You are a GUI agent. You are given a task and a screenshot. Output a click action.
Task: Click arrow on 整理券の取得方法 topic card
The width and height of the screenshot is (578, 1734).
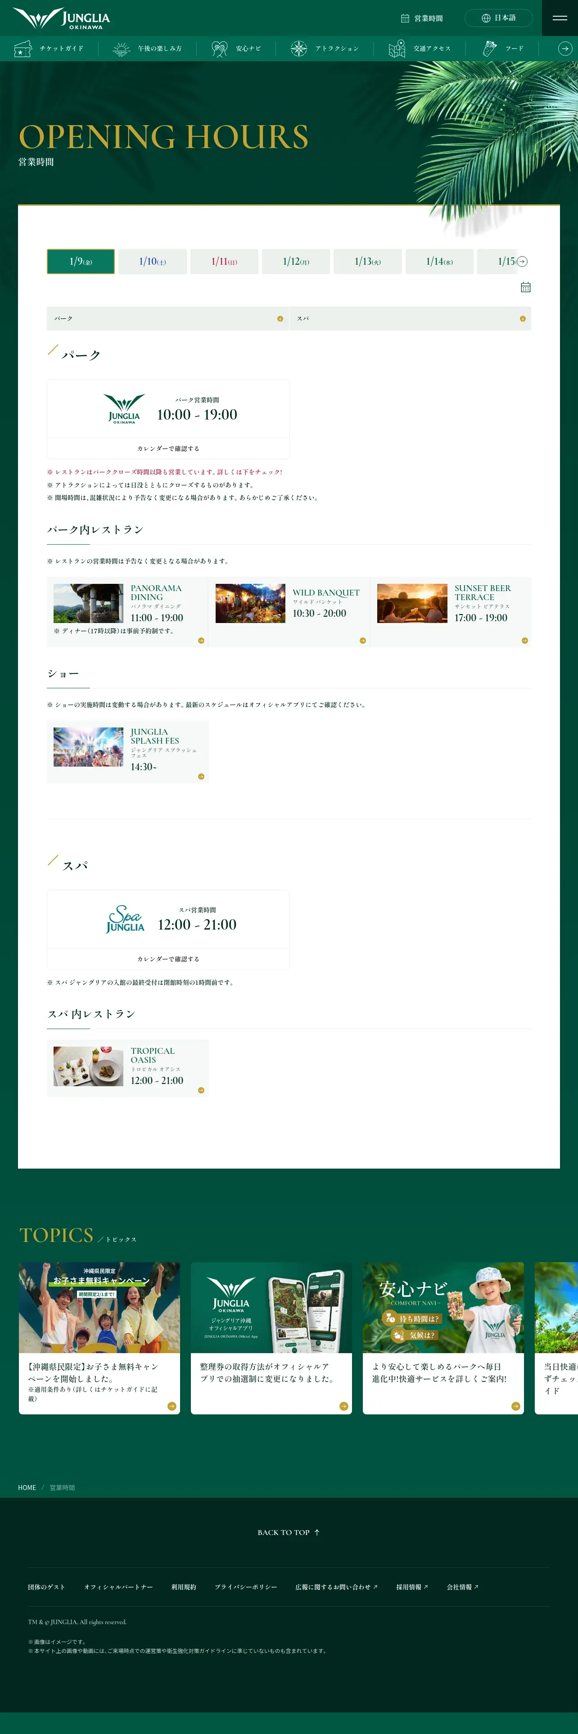coord(344,1405)
